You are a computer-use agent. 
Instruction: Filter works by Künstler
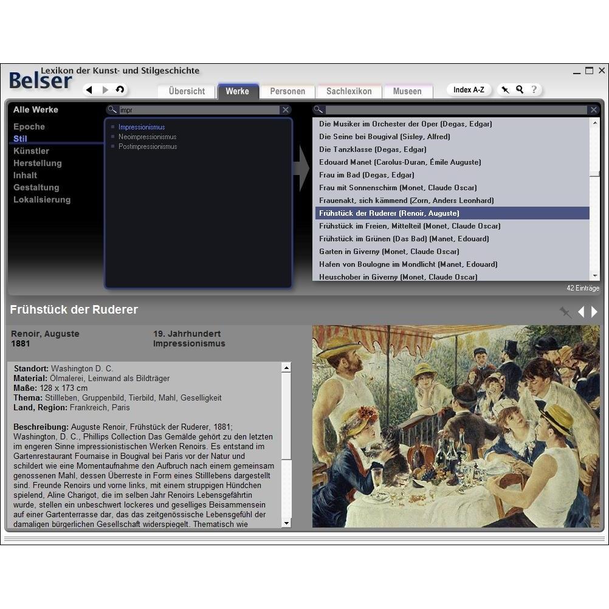31,151
